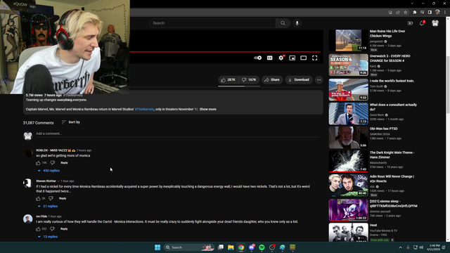
Task: Open 'The Dark Knight Main Theme' video
Action: point(392,155)
